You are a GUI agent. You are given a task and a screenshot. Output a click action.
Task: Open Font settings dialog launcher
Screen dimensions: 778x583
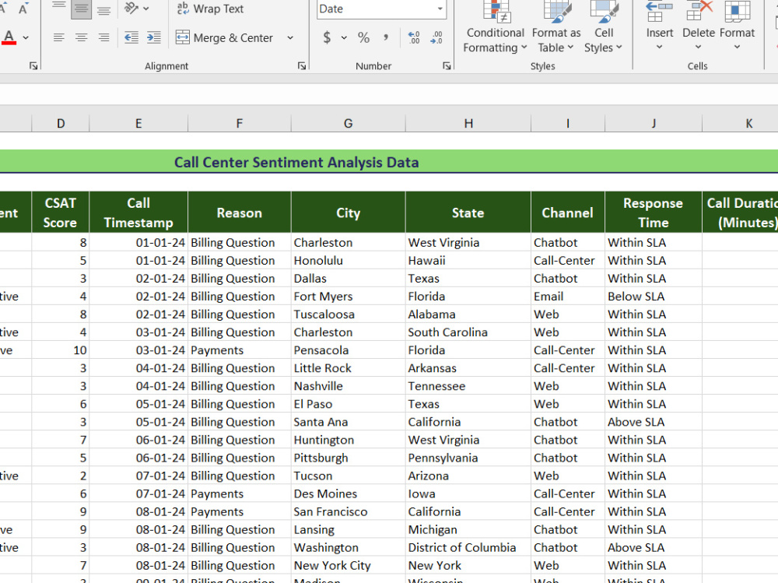33,66
